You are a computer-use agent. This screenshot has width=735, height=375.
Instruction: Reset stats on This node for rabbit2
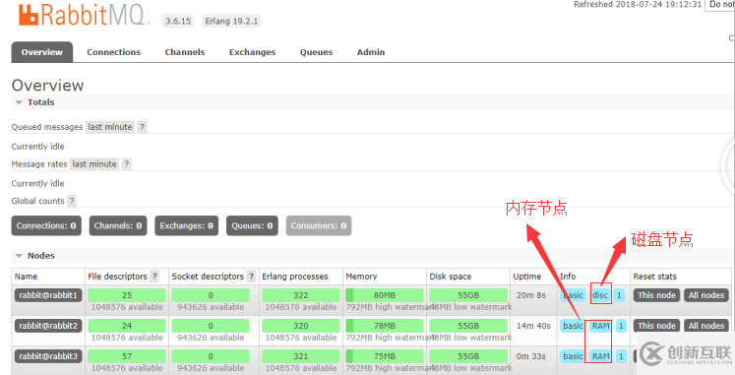coord(656,326)
